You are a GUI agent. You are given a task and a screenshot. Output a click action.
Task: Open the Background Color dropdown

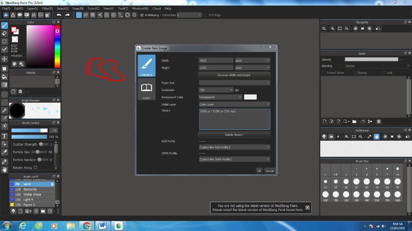pyautogui.click(x=220, y=97)
